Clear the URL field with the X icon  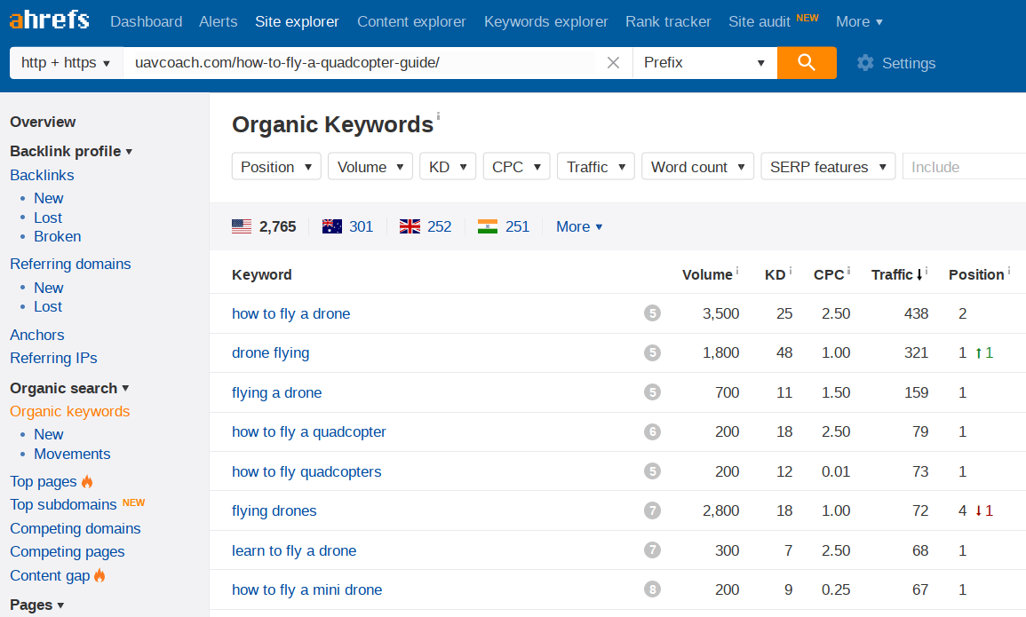coord(613,63)
